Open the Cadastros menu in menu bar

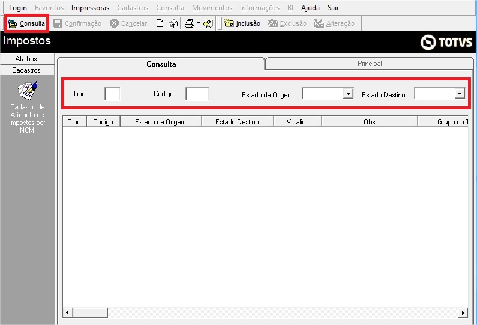[x=133, y=8]
